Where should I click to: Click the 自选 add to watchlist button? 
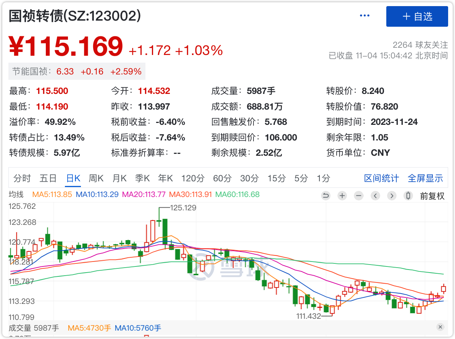[417, 16]
